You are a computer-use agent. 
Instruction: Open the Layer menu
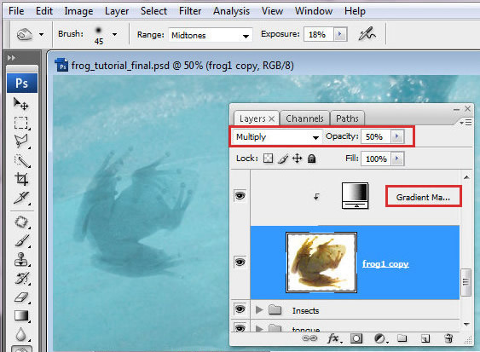117,11
